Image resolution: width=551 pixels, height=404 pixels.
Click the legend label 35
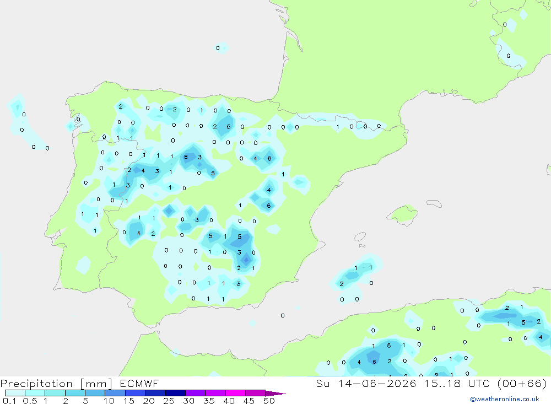209,401
